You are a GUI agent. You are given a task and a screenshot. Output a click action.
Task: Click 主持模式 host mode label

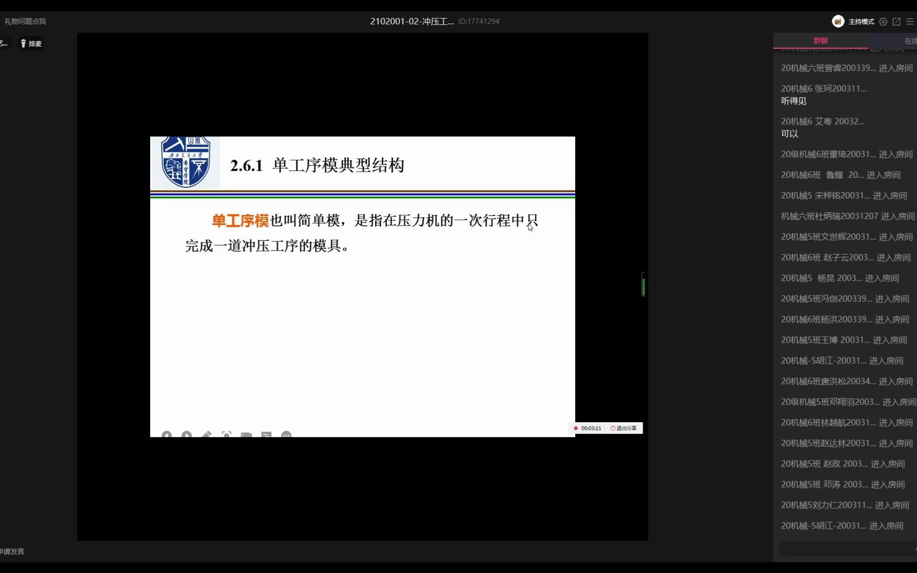[861, 22]
